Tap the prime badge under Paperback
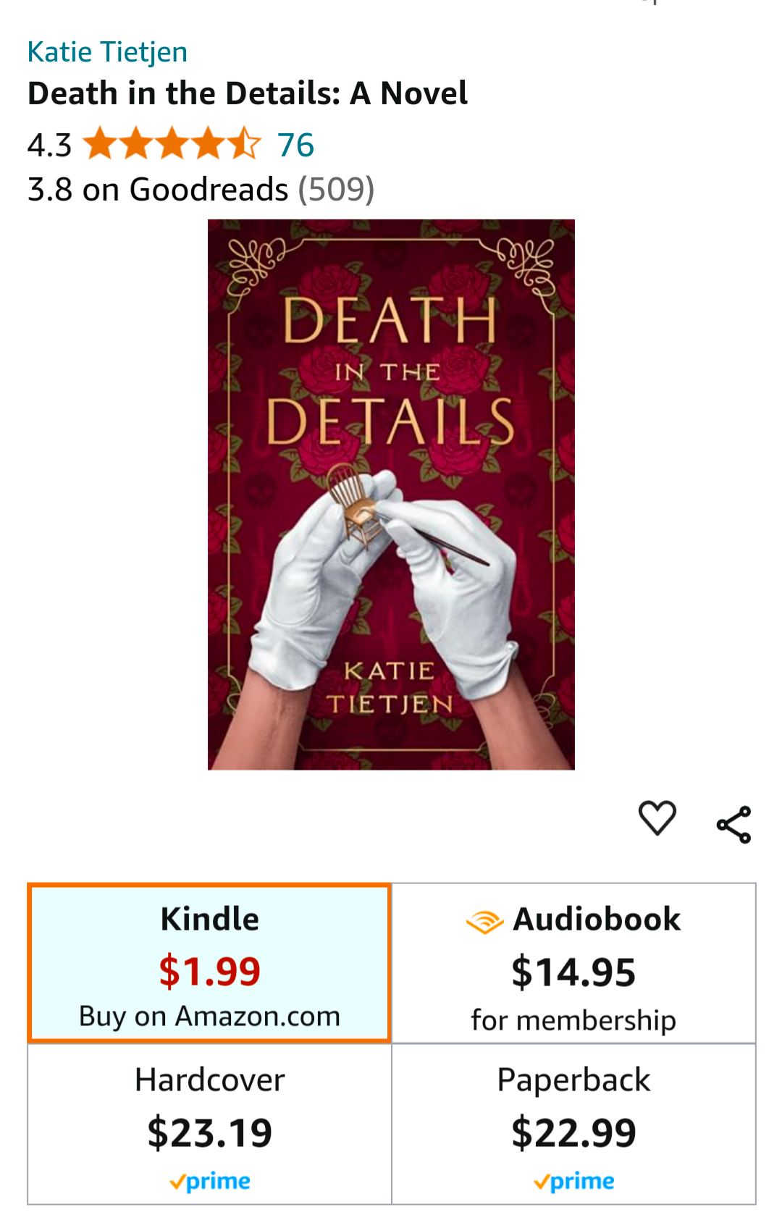 (573, 1181)
